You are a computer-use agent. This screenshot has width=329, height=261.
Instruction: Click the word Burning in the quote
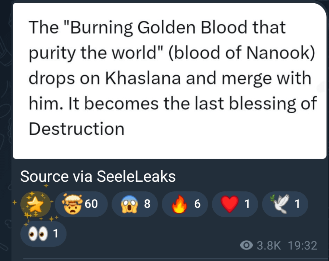point(99,28)
